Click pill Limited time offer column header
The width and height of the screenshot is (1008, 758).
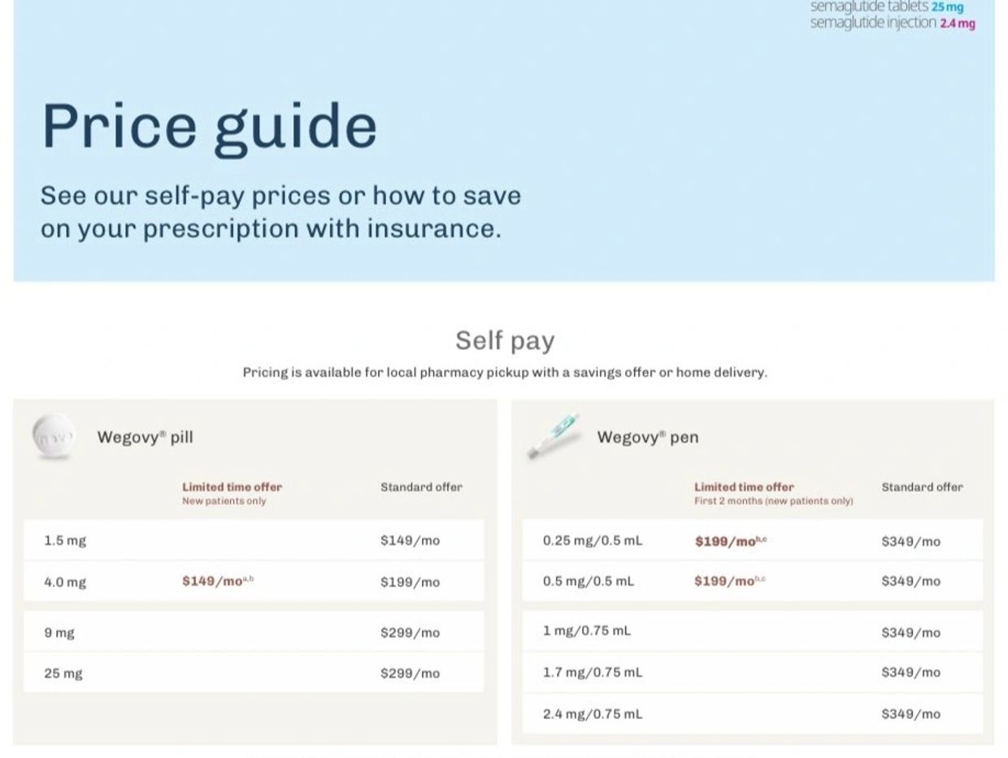(232, 487)
